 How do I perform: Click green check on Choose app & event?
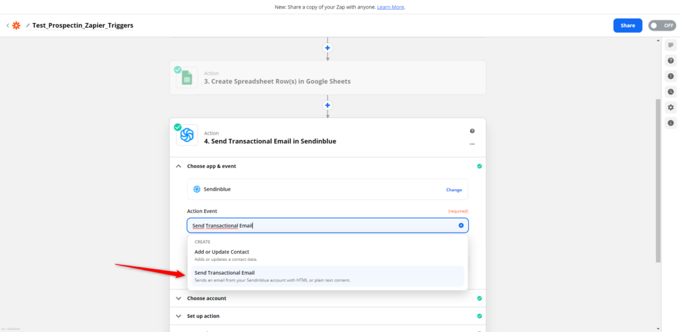(x=479, y=166)
